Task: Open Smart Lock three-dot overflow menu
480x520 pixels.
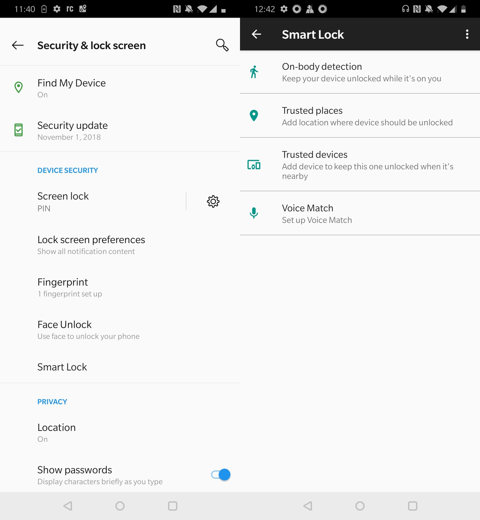Action: (x=467, y=34)
